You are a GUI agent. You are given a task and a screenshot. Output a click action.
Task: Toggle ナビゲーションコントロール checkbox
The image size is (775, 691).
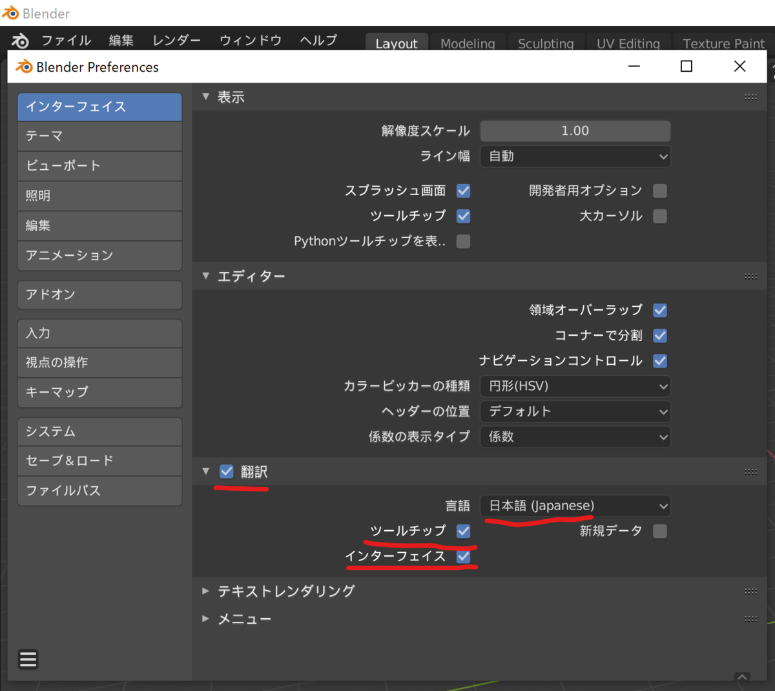click(x=660, y=361)
